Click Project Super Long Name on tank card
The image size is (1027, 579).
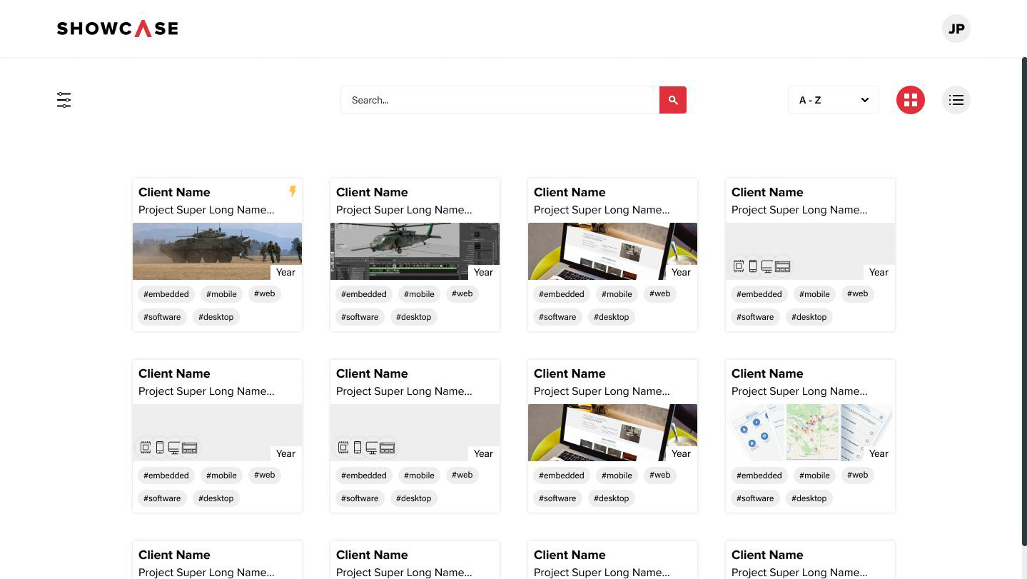(x=206, y=210)
